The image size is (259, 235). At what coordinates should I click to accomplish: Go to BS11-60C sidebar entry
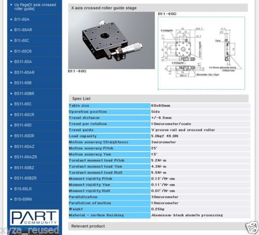coord(23,104)
